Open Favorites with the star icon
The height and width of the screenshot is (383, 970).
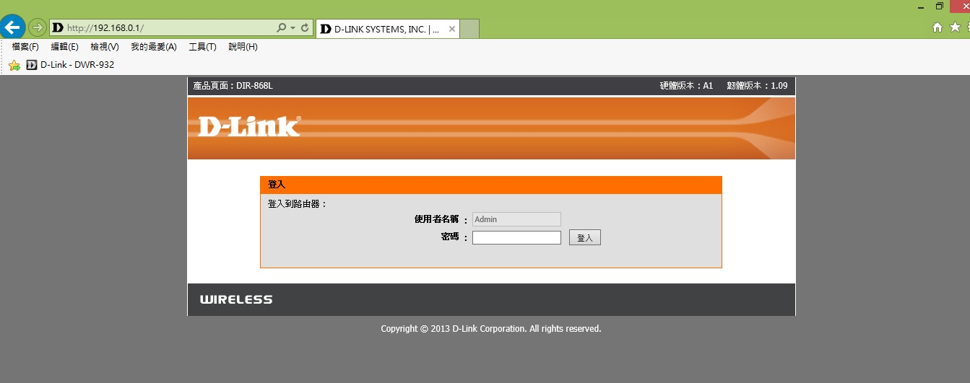[955, 27]
